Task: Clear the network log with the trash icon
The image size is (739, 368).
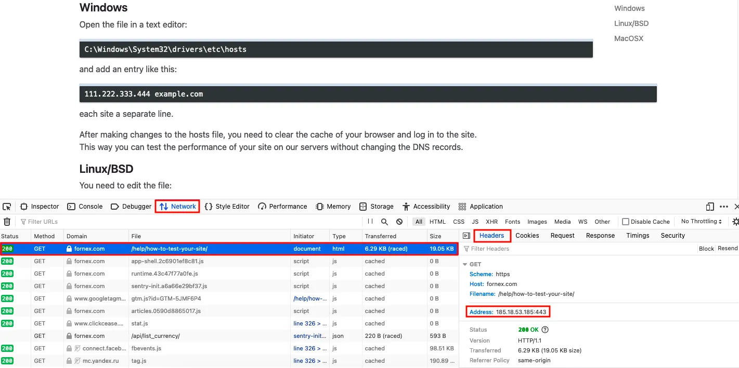Action: [7, 222]
